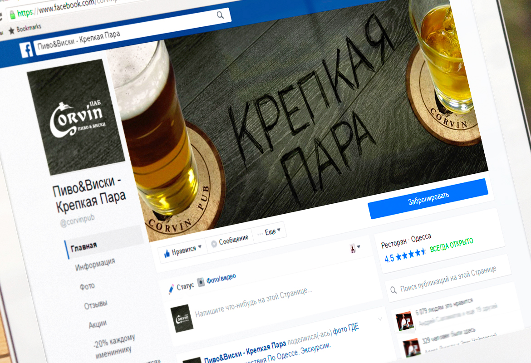Image resolution: width=531 pixels, height=363 pixels.
Task: Open the Акции sidebar tab
Action: pyautogui.click(x=98, y=324)
